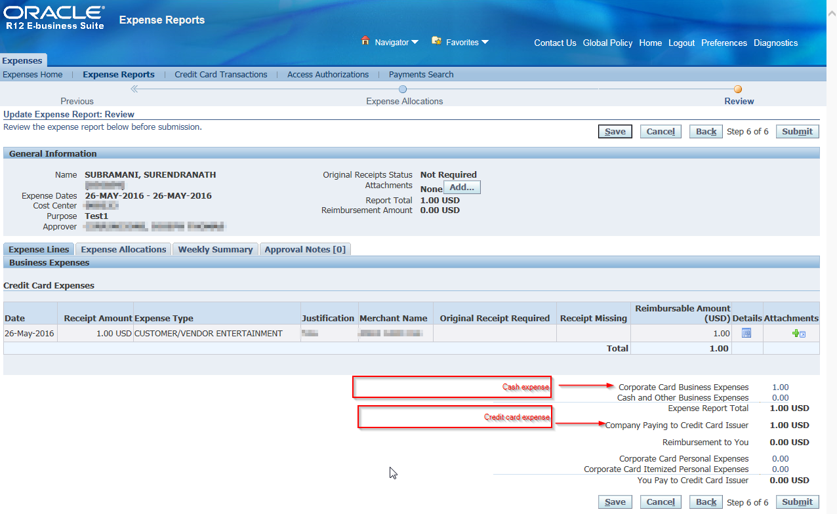Image resolution: width=837 pixels, height=514 pixels.
Task: Select the Credit Card Transactions menu link
Action: tap(221, 74)
